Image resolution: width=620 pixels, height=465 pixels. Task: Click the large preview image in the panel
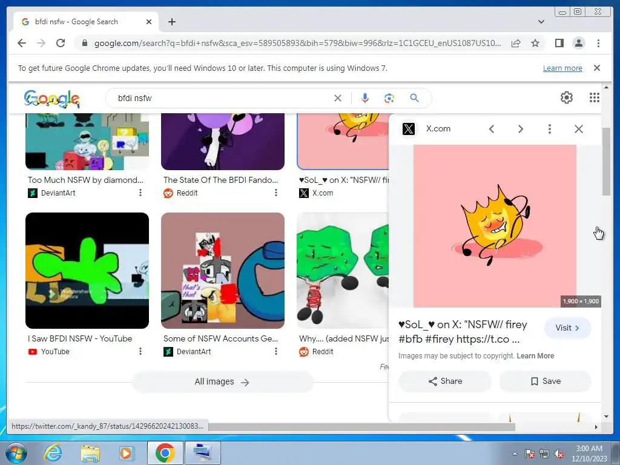[x=495, y=226]
